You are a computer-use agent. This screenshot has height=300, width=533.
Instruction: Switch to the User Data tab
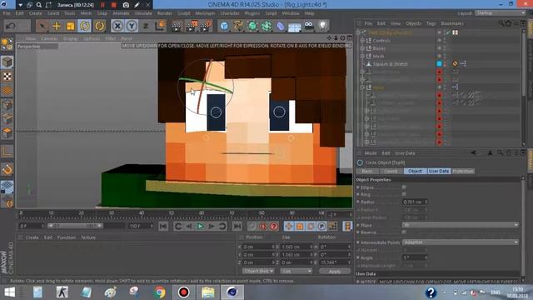pos(439,171)
